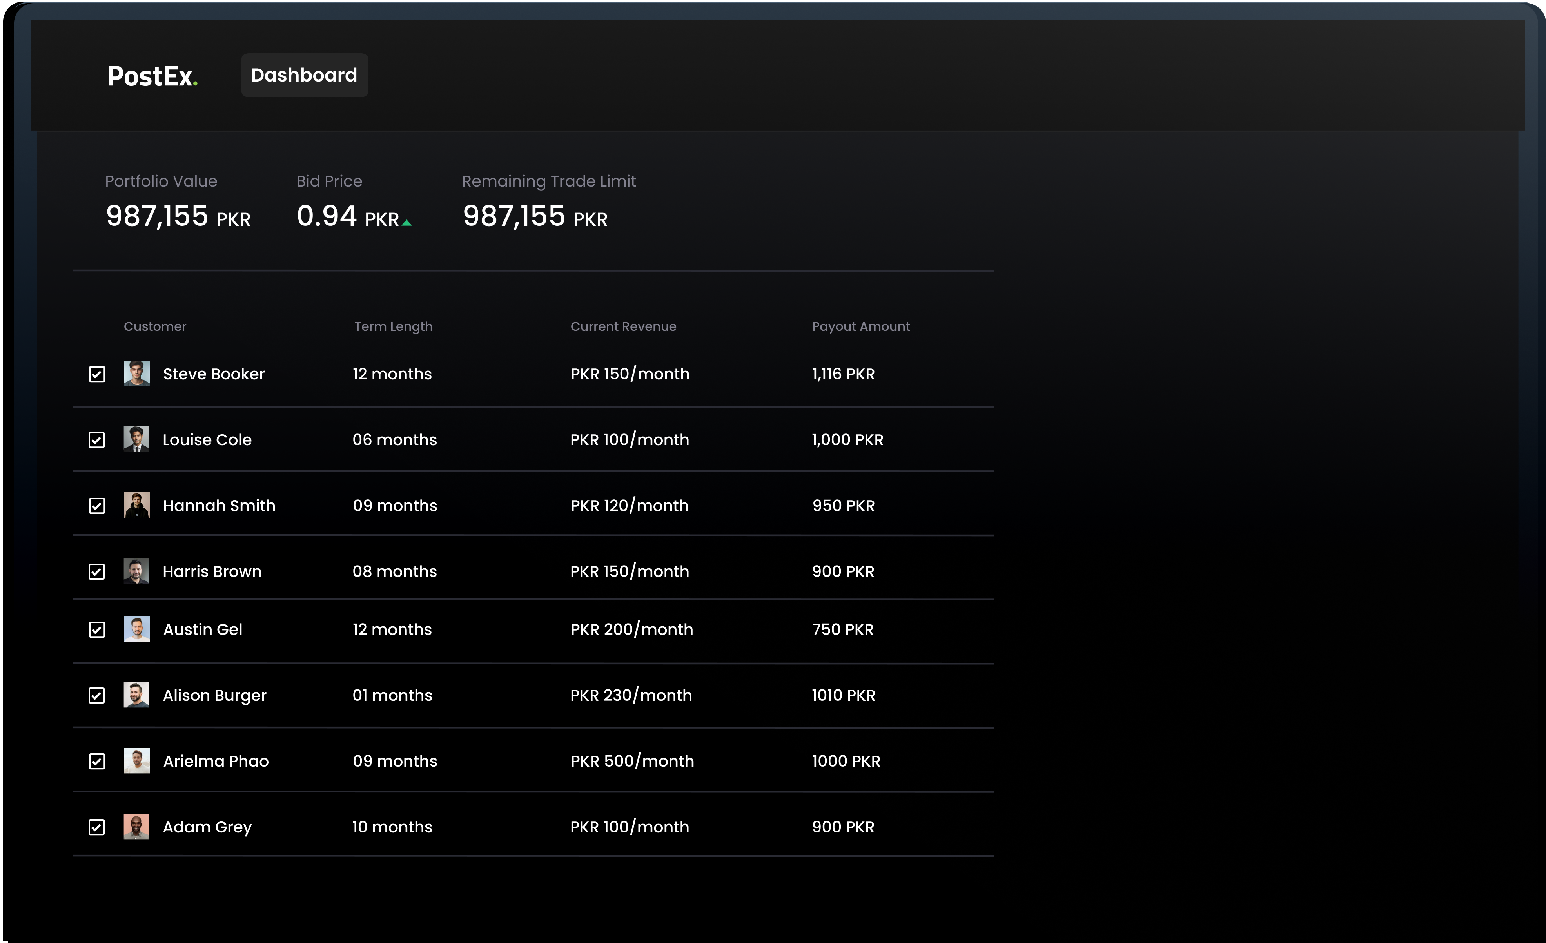Screen dimensions: 1546x943
Task: Click the Payout Amount column header
Action: 860,326
